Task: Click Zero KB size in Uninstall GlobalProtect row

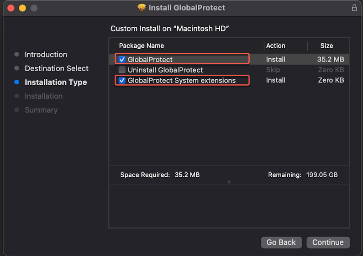Action: tap(331, 70)
